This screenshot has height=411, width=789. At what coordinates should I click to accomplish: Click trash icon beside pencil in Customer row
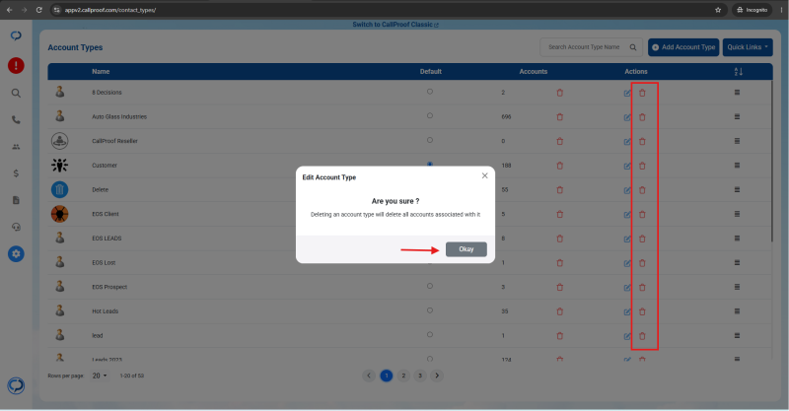pos(642,166)
